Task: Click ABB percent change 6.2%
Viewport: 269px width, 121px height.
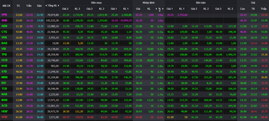Action: (160, 26)
